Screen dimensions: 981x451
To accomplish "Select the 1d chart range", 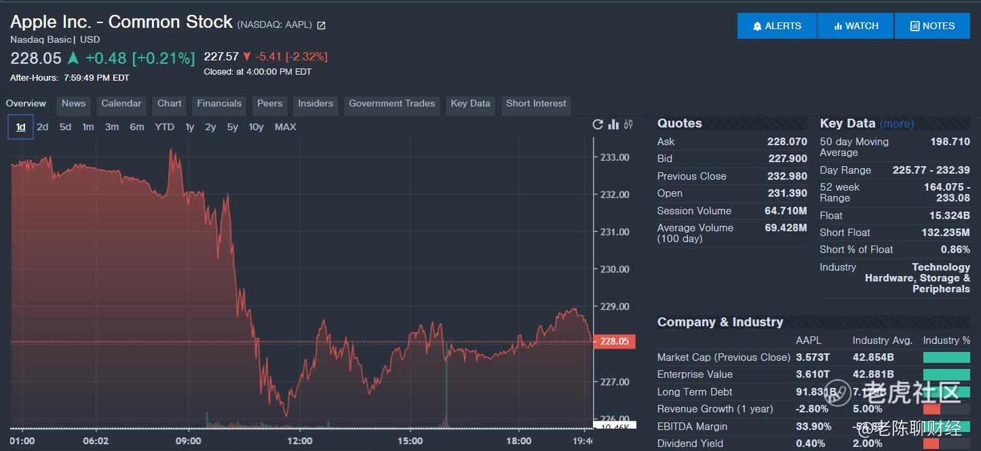I will [x=21, y=127].
